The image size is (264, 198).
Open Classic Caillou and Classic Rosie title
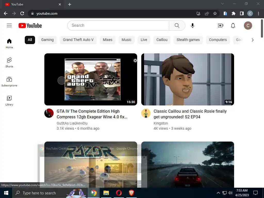(x=190, y=114)
